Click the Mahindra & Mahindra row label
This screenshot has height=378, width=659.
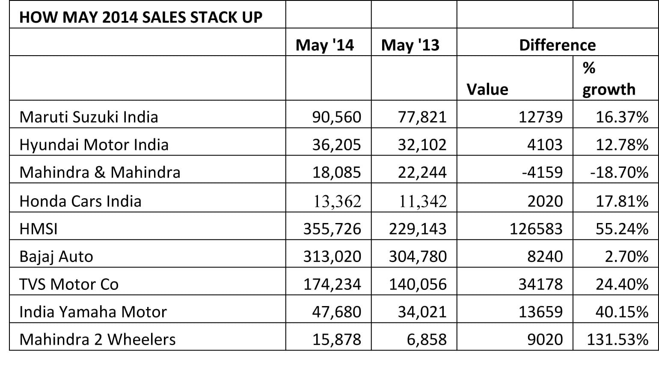pyautogui.click(x=100, y=172)
